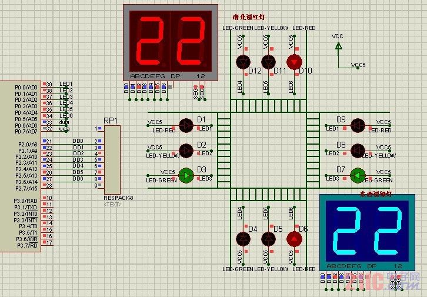
Task: Click the P0.7/AD7 pin label
Action: coord(26,132)
